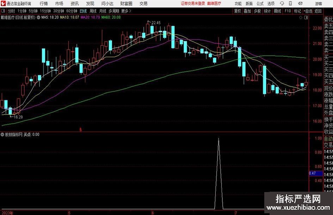
Task: Switch to the 1分钟 period tab
Action: [x=22, y=11]
